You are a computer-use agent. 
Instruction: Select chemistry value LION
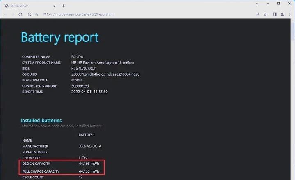83,158
